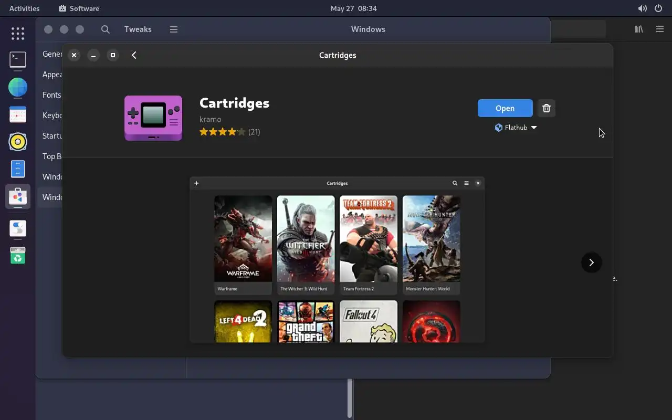This screenshot has width=672, height=420.
Task: Click the volume icon in top bar
Action: pyautogui.click(x=642, y=8)
